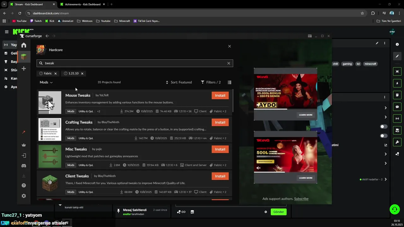The image size is (404, 227).
Task: Click the minecraft stream tag
Action: pos(370,64)
